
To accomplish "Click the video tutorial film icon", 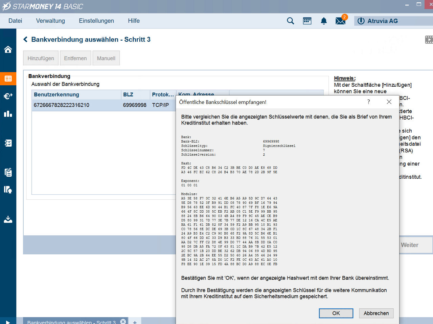I will [429, 40].
